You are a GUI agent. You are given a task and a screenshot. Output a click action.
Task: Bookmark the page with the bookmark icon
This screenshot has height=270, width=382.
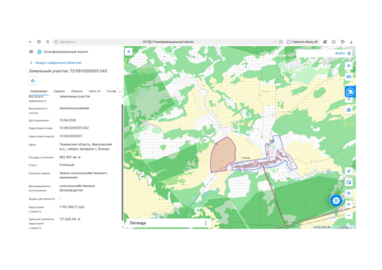[x=280, y=42]
